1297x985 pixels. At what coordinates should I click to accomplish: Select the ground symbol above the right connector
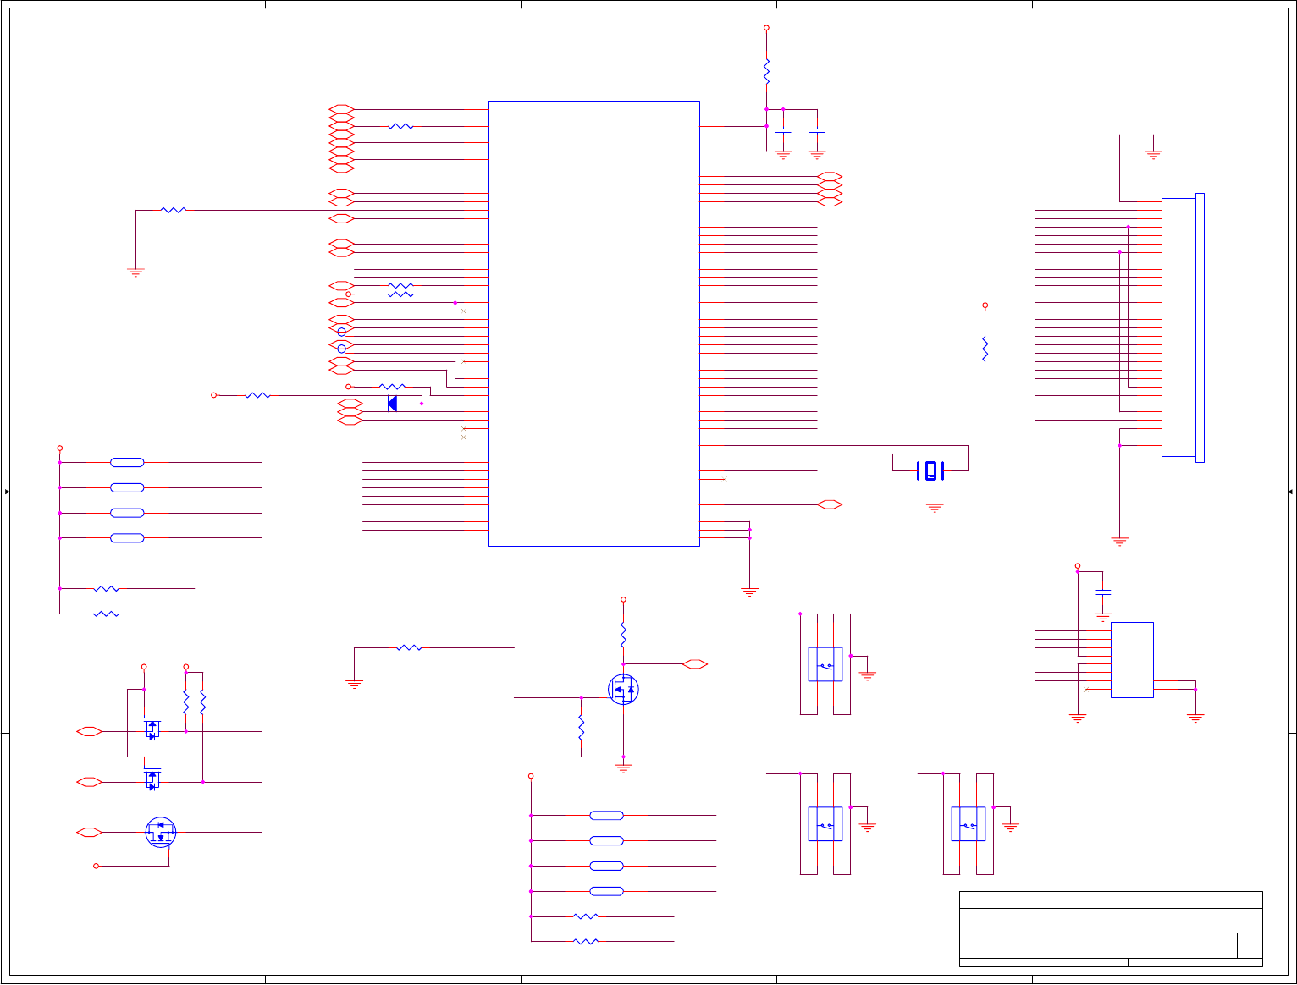(1152, 155)
